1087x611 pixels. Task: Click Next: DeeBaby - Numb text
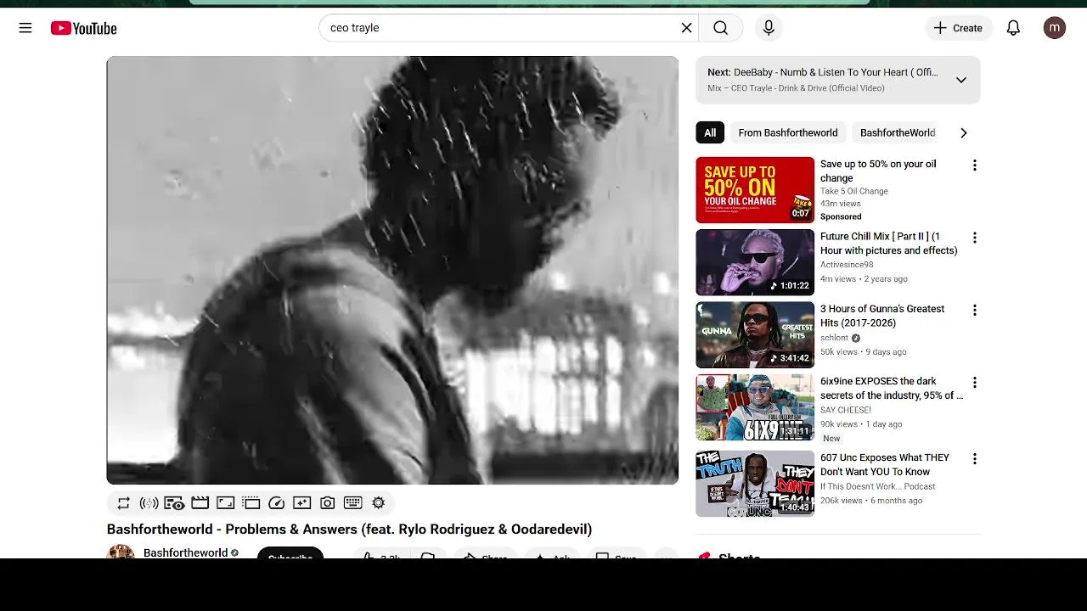pos(823,73)
